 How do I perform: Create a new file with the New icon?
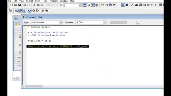click(x=11, y=5)
